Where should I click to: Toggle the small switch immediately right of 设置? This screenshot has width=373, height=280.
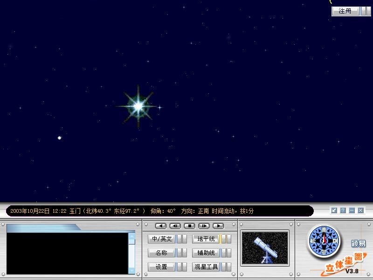(x=180, y=266)
